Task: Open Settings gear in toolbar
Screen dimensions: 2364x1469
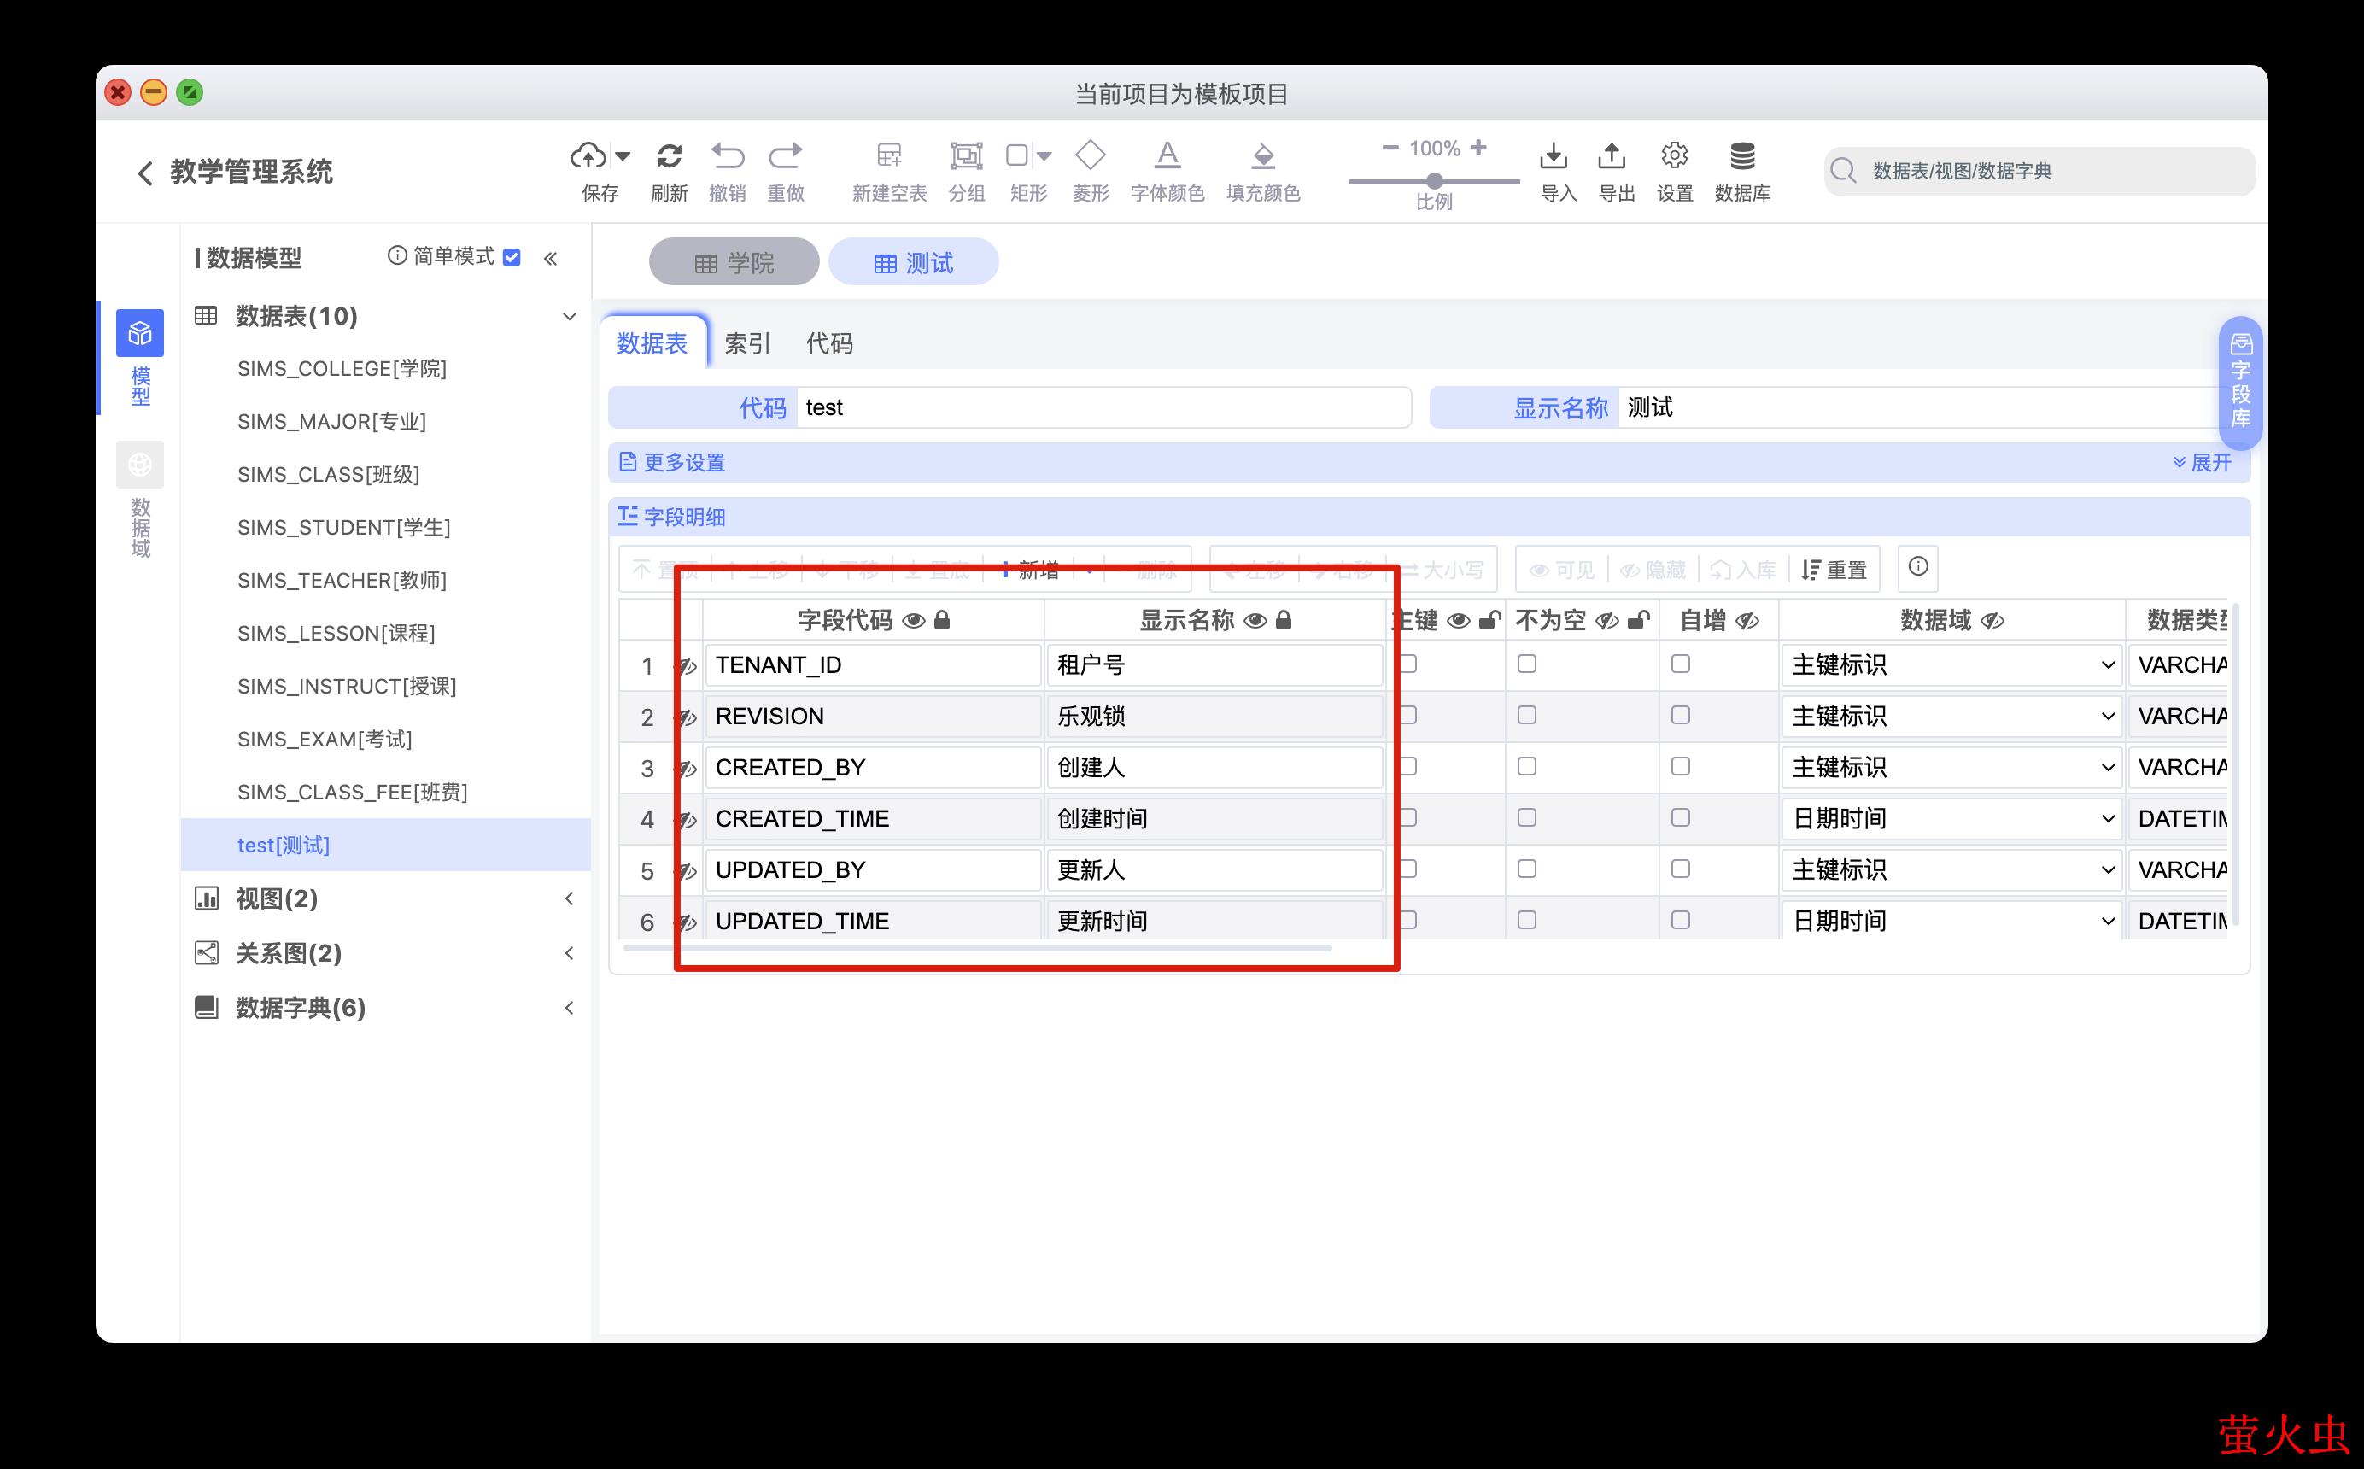Action: [x=1675, y=155]
